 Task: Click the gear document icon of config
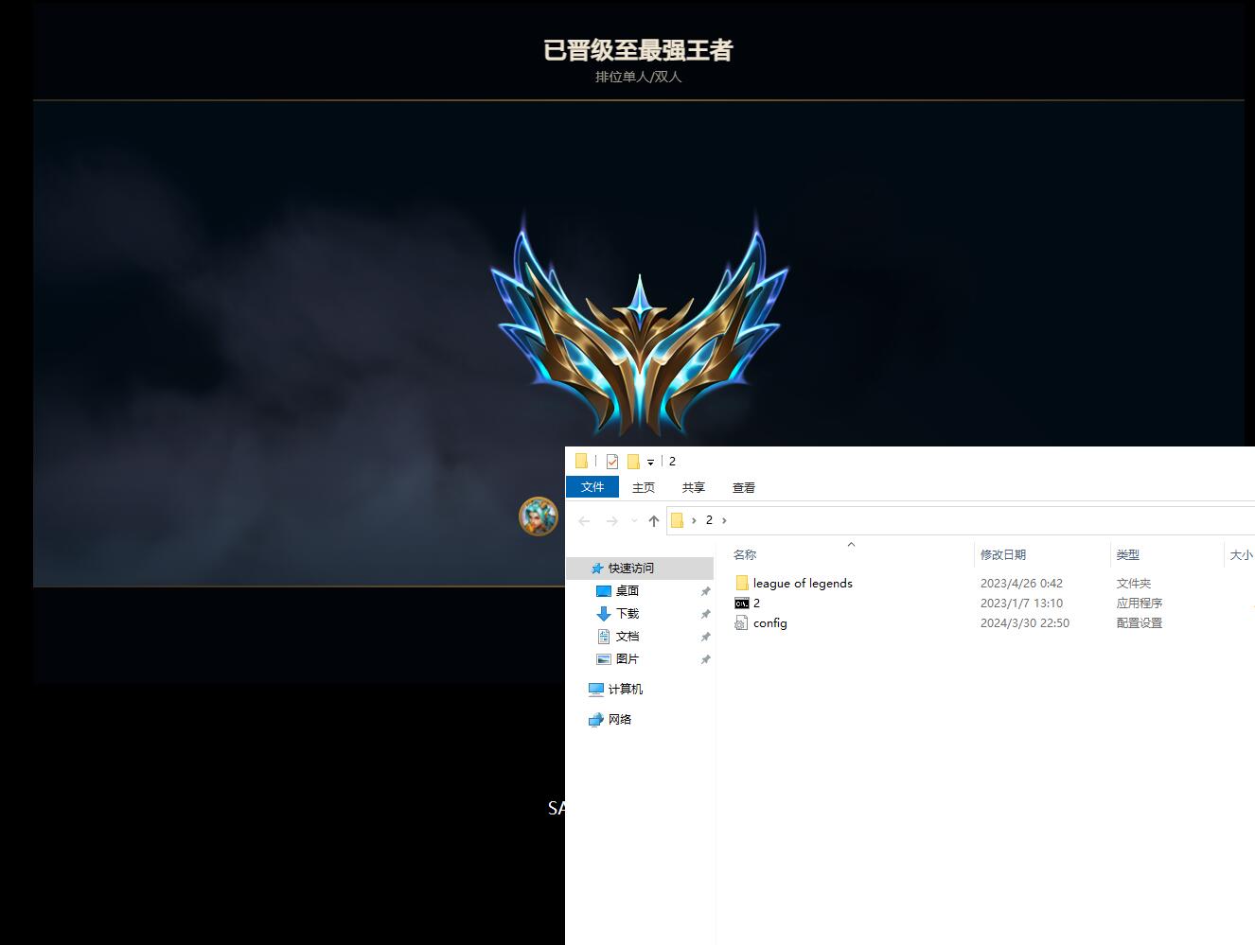[x=742, y=623]
